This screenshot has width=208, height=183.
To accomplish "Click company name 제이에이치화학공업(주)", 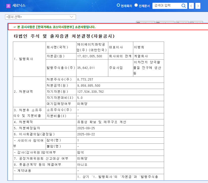I will tap(92, 47).
